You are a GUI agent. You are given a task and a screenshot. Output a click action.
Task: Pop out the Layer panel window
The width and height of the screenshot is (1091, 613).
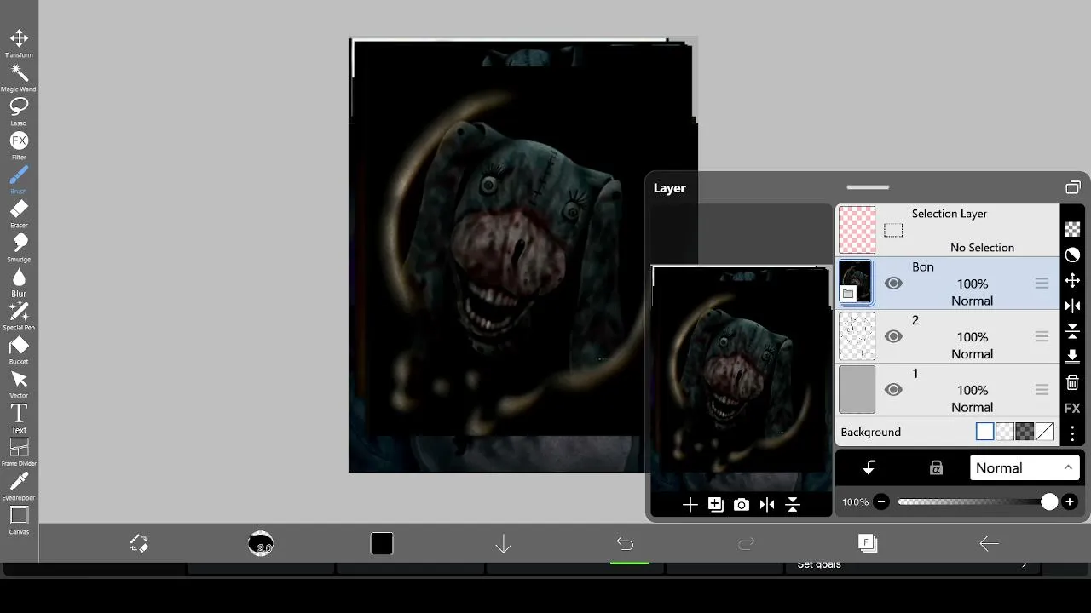pyautogui.click(x=1073, y=187)
